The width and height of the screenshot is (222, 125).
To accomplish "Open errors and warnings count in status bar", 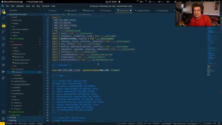I will coord(23,124).
